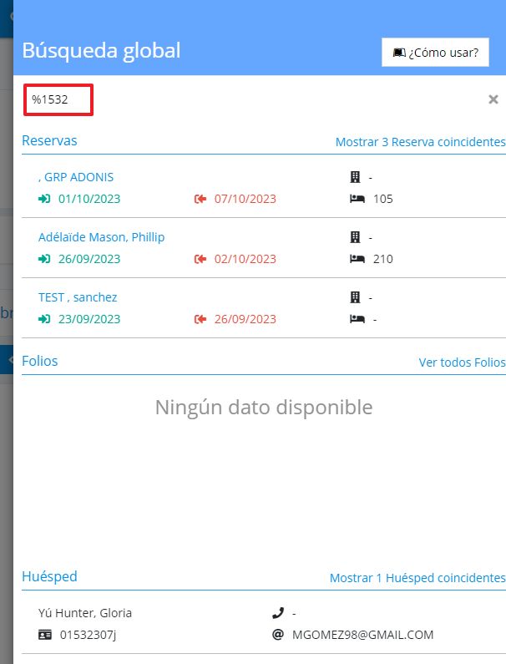Clear search with the X icon
506x664 pixels.
point(493,99)
